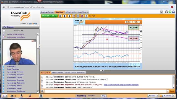The height and width of the screenshot is (99, 177).
Task: Click the user icon beside Alex Black
Action: 4,67
